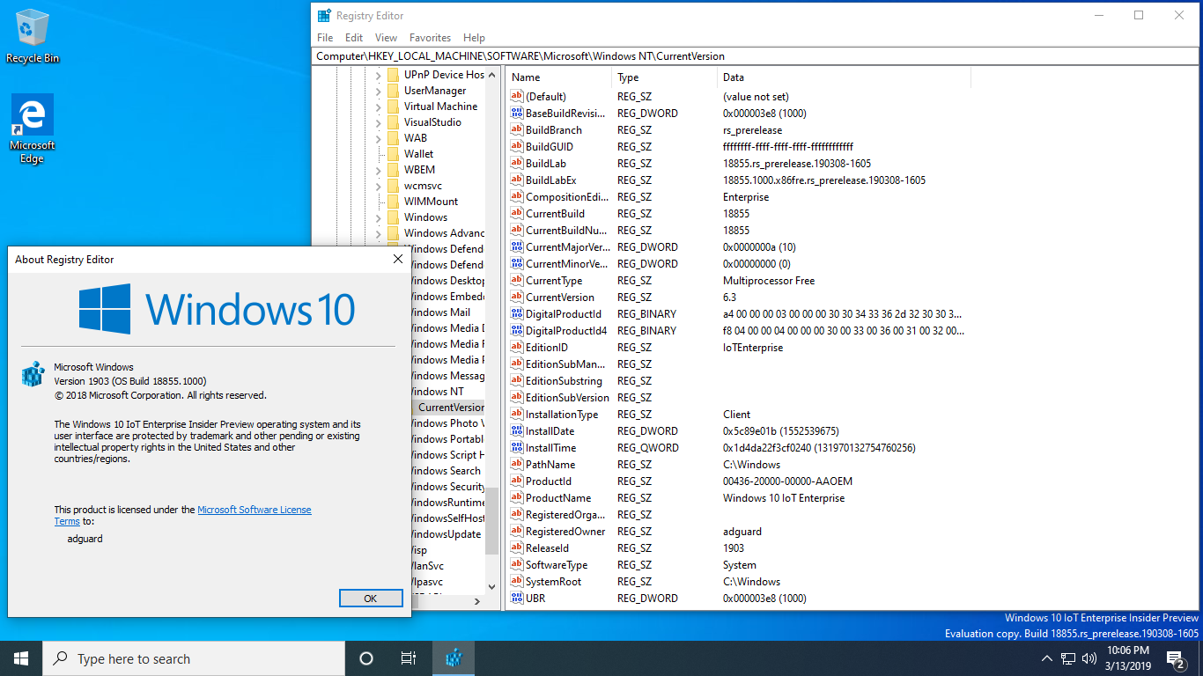Click the regedit icon in About dialog

pyautogui.click(x=33, y=374)
